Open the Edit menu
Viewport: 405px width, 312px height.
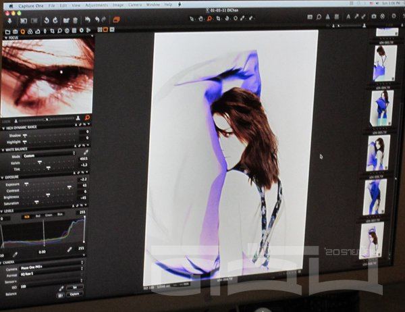(63, 5)
